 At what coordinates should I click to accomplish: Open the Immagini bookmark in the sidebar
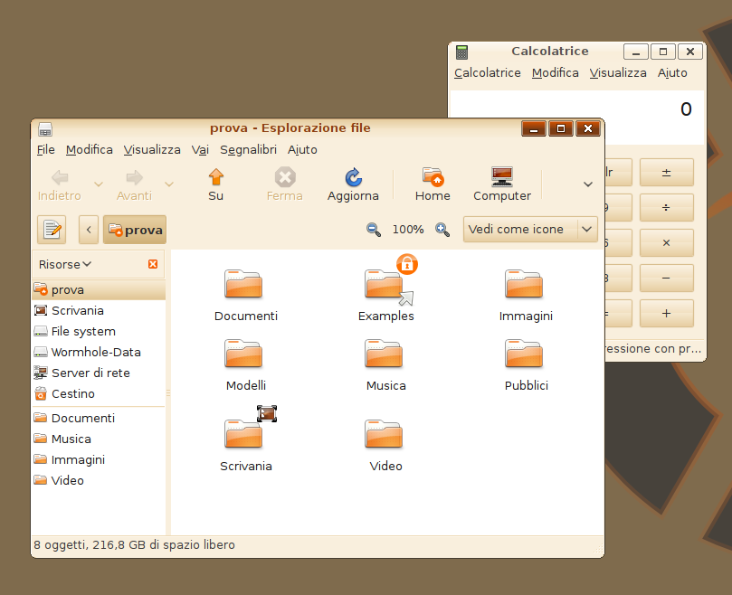pos(99,459)
